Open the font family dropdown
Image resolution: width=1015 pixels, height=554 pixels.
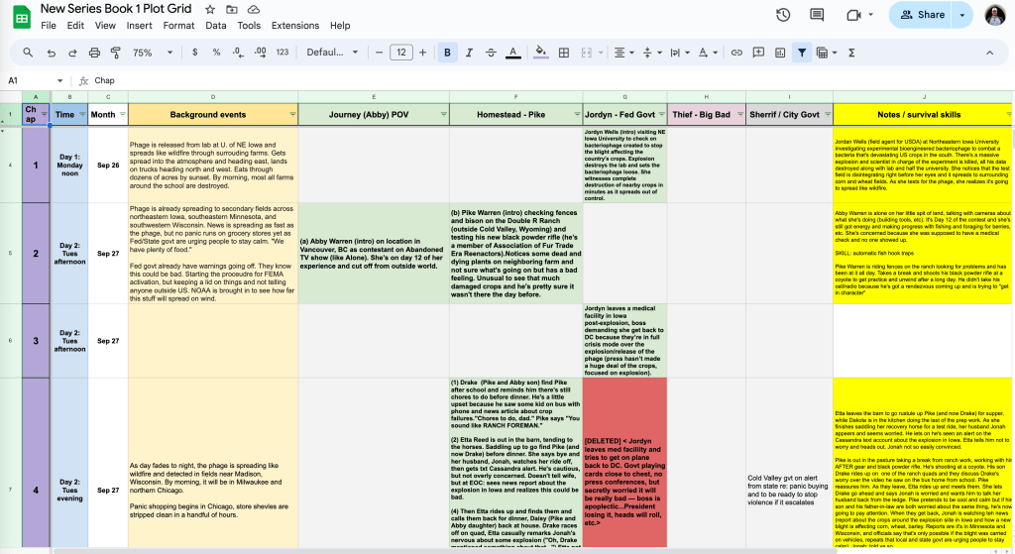[330, 53]
